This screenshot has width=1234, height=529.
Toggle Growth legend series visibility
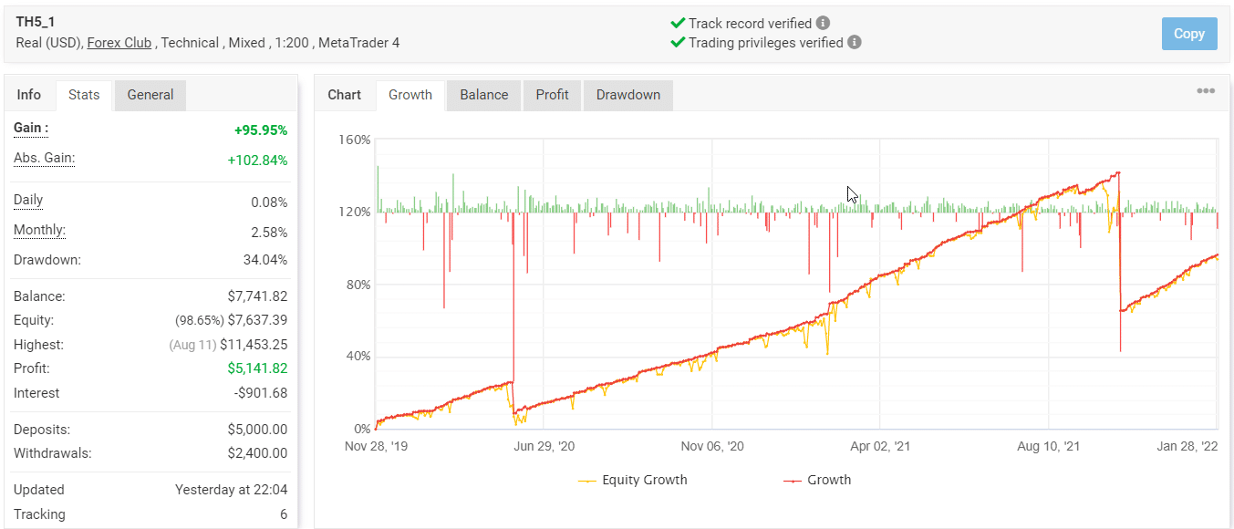[x=817, y=480]
